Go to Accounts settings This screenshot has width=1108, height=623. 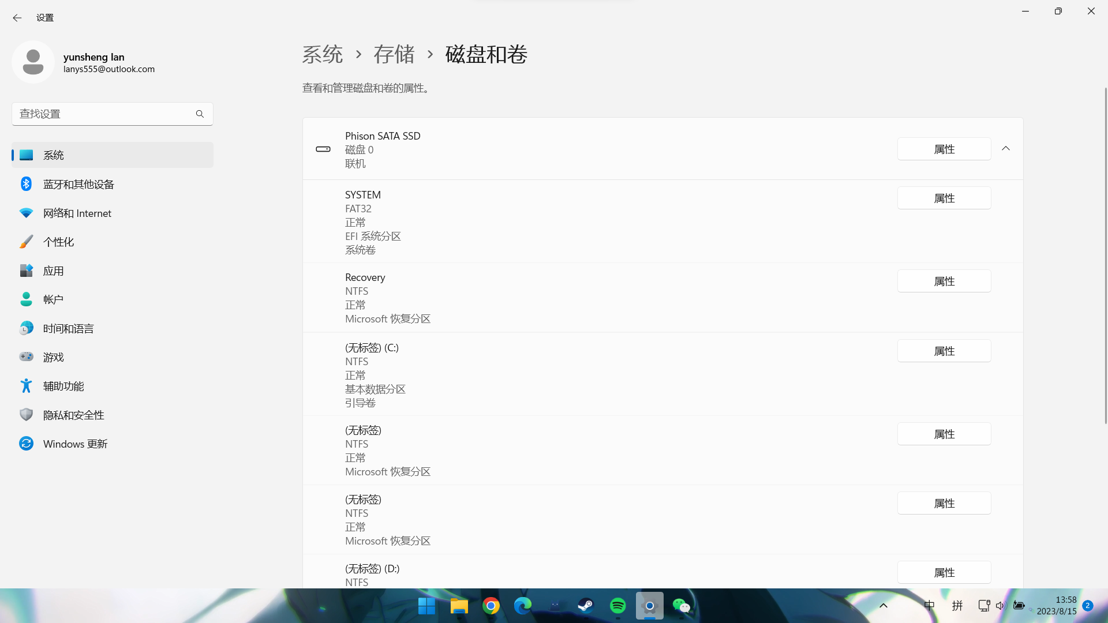(x=53, y=299)
